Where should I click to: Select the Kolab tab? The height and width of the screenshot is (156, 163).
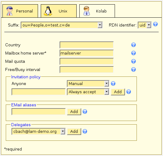coord(97,11)
